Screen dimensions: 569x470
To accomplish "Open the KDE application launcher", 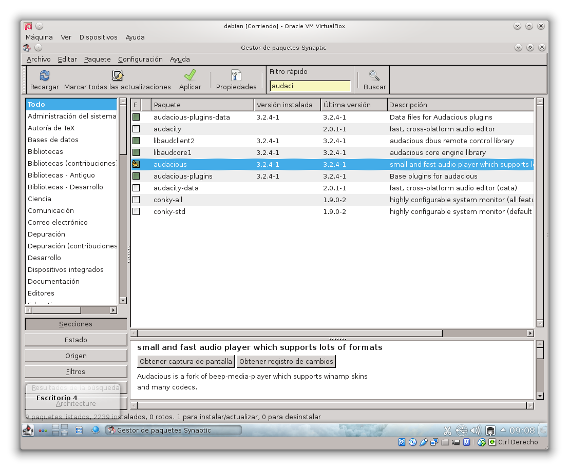I will tap(28, 430).
